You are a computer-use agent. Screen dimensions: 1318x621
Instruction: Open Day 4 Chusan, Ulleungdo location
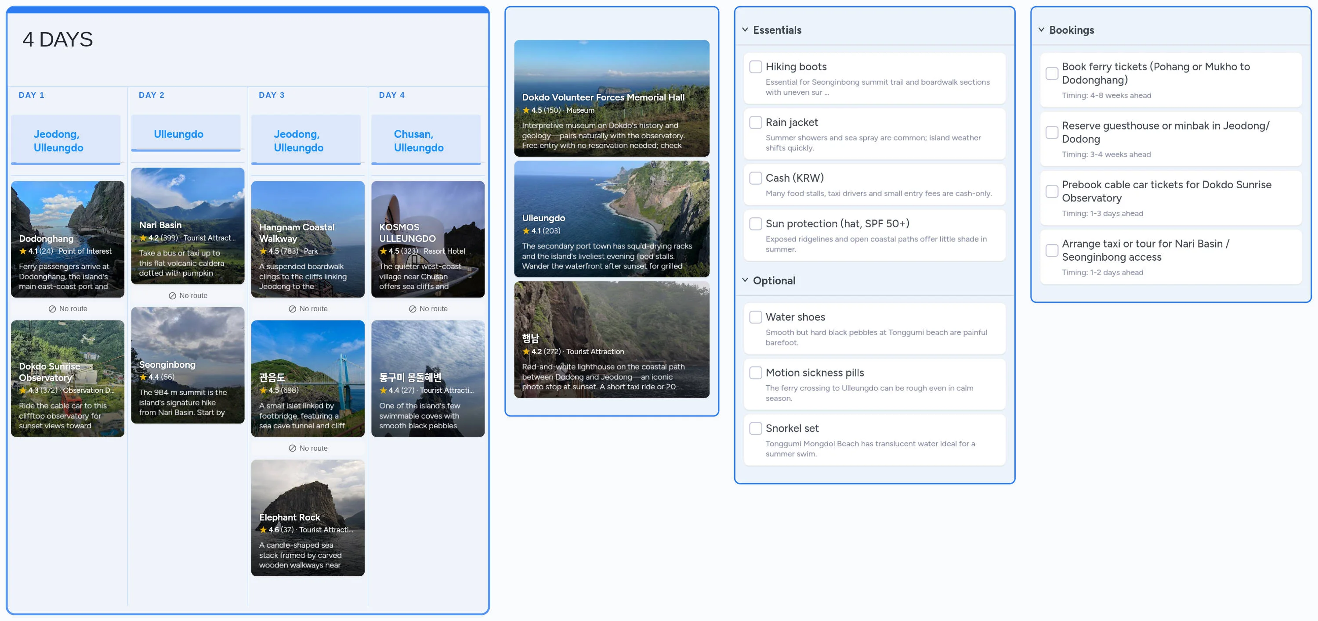pos(426,140)
